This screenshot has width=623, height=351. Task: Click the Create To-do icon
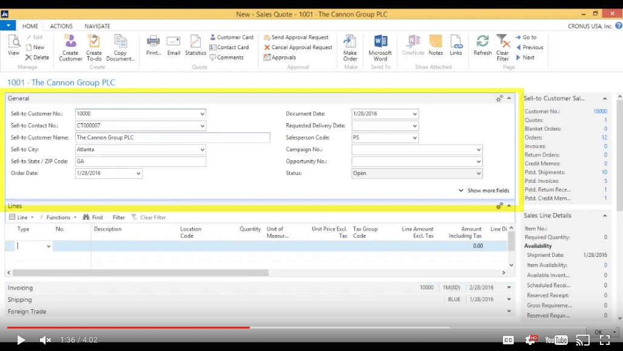[x=94, y=48]
